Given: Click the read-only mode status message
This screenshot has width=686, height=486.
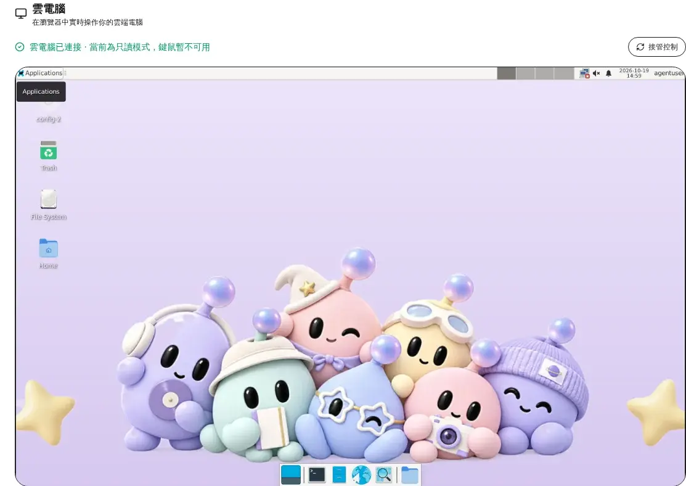Looking at the screenshot, I should (120, 47).
